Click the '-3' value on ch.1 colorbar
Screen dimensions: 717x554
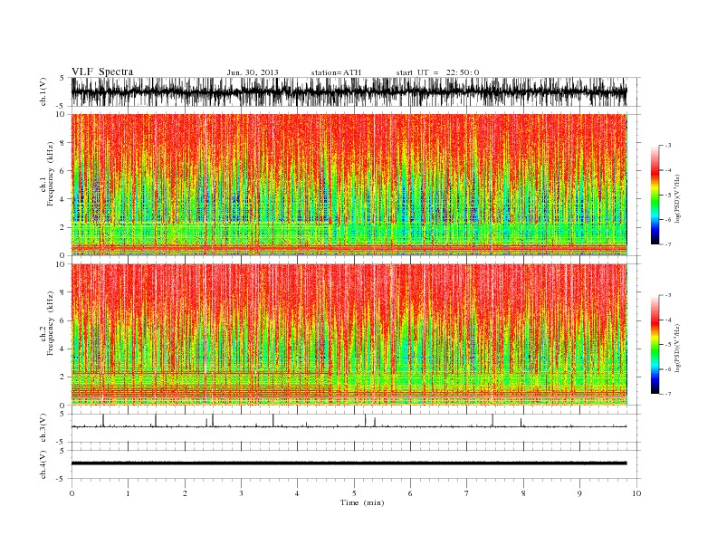(667, 146)
